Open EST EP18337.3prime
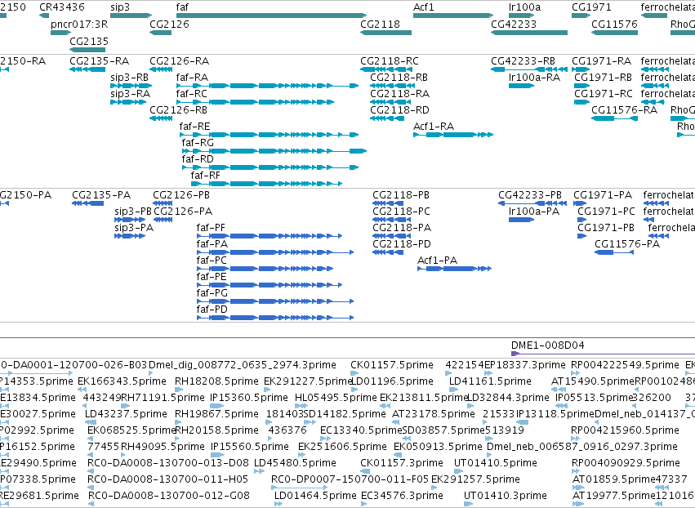This screenshot has width=695, height=508. point(525,365)
